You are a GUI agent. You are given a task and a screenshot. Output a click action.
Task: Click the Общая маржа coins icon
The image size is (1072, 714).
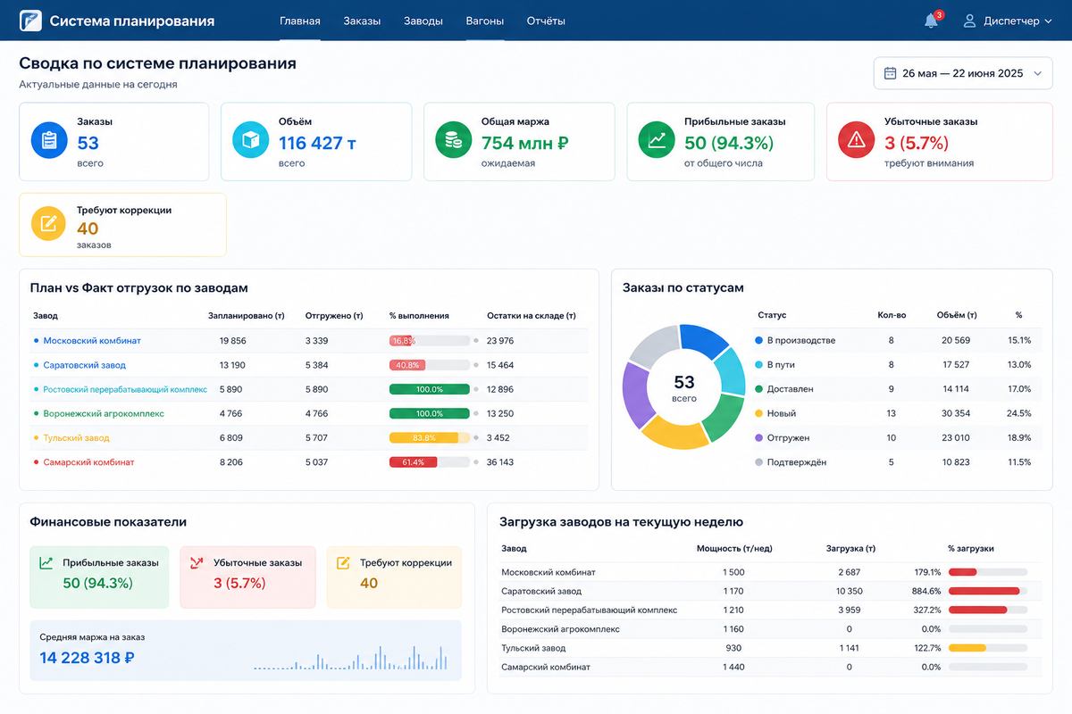(x=454, y=140)
